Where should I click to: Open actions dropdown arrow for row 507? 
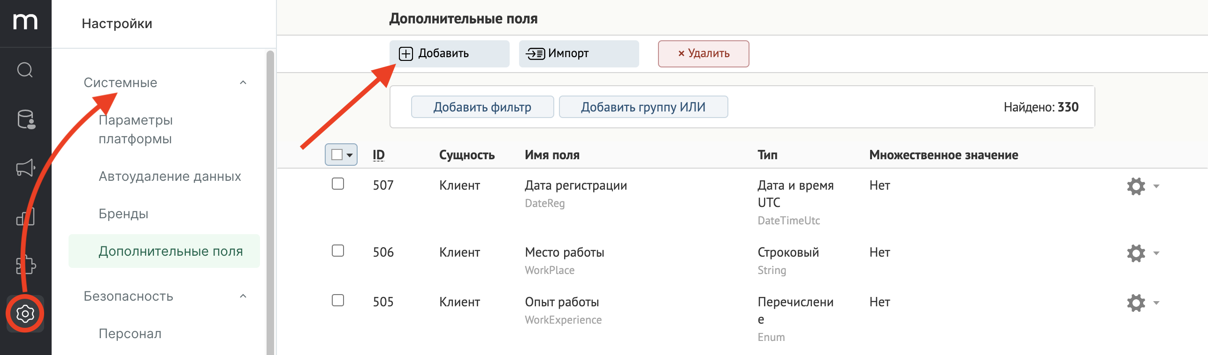[x=1156, y=186]
